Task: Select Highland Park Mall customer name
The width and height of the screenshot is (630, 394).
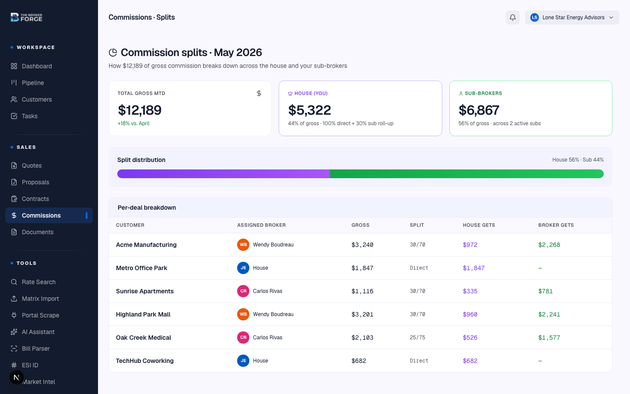Action: pyautogui.click(x=143, y=314)
